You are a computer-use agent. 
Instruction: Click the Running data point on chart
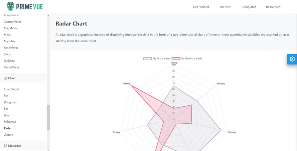click(131, 85)
